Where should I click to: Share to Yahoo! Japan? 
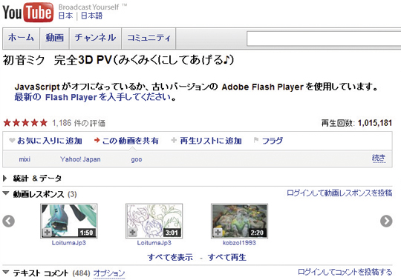(80, 159)
